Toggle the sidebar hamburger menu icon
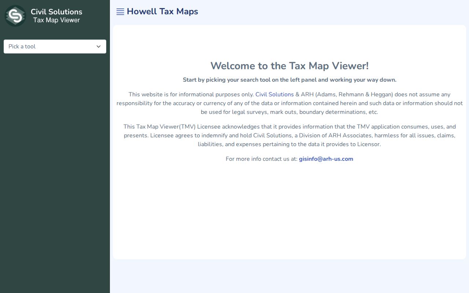469x293 pixels. (120, 12)
